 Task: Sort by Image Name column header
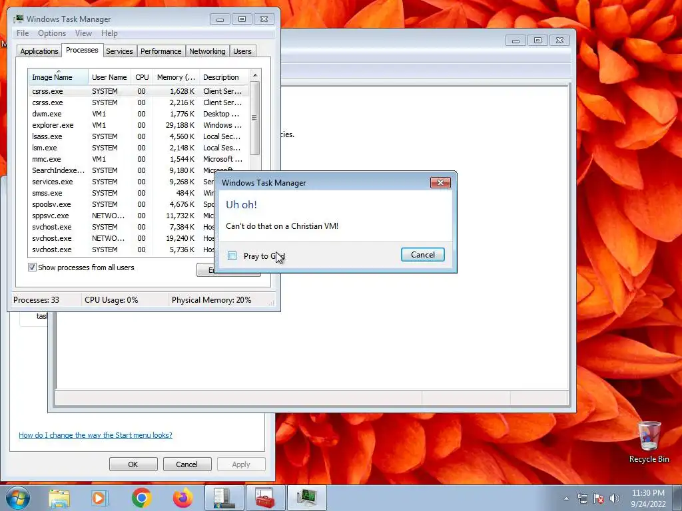coord(59,77)
